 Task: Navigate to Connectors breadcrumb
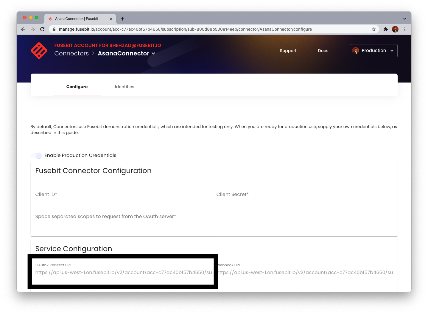pyautogui.click(x=71, y=53)
